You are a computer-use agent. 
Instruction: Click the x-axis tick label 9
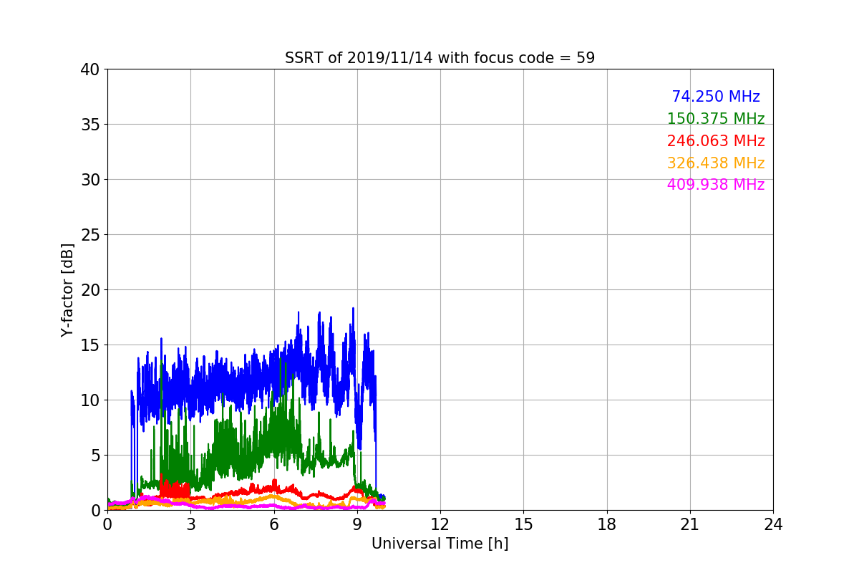[356, 524]
